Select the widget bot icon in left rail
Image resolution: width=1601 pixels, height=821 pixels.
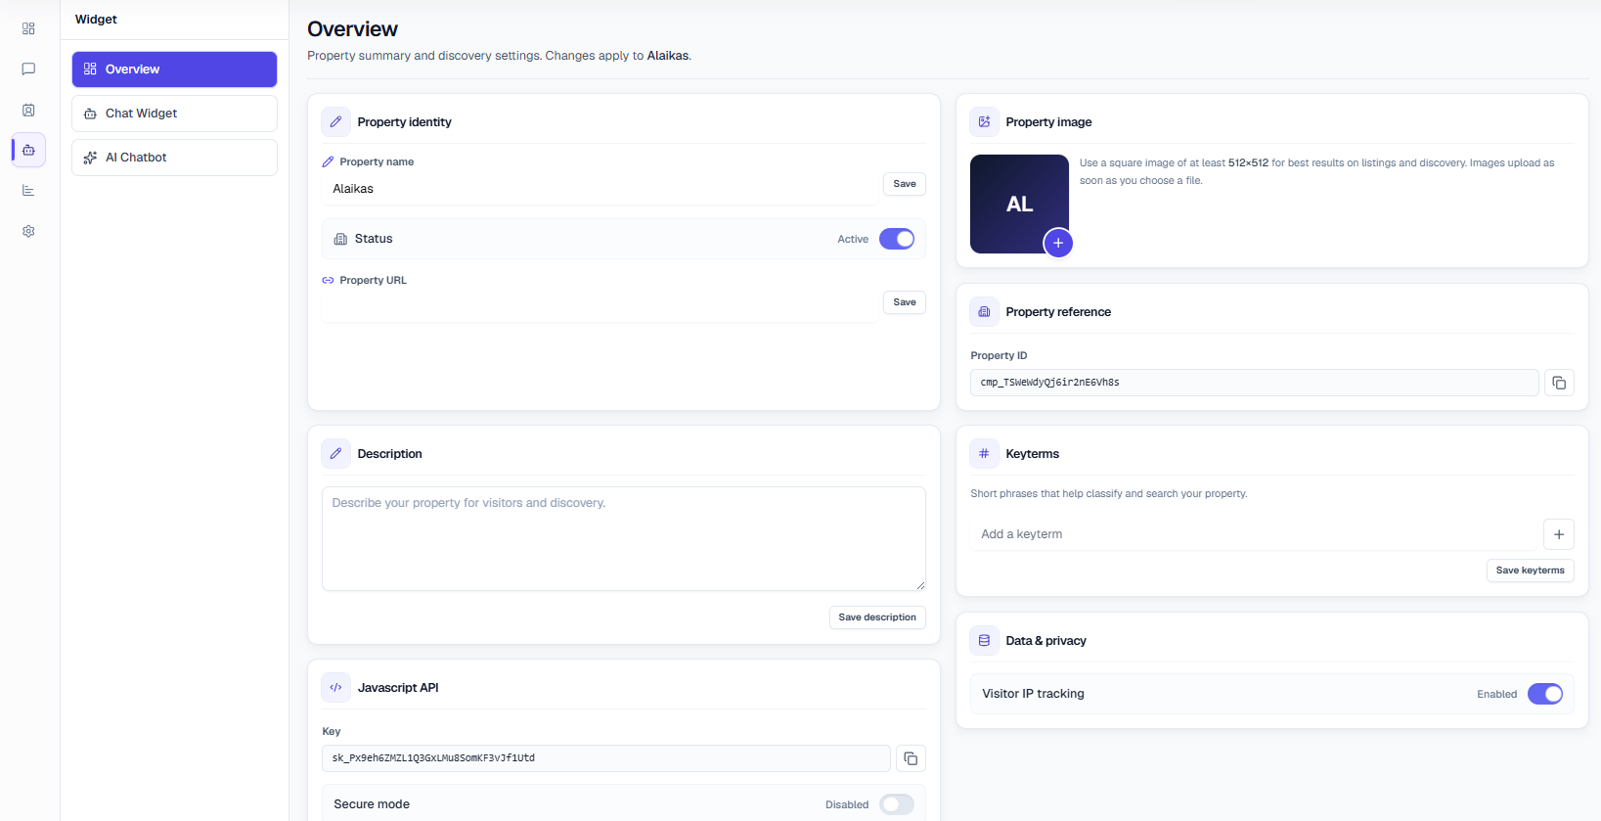point(28,150)
